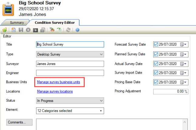
Task: Toggle the Planned Survey Date checkbox
Action: point(156,54)
